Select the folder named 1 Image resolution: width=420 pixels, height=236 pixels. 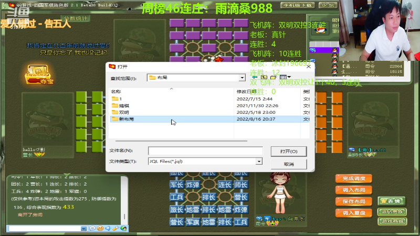tap(121, 99)
